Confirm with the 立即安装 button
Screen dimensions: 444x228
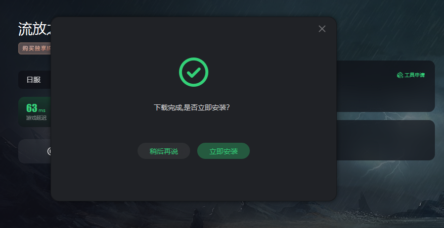[x=224, y=151]
